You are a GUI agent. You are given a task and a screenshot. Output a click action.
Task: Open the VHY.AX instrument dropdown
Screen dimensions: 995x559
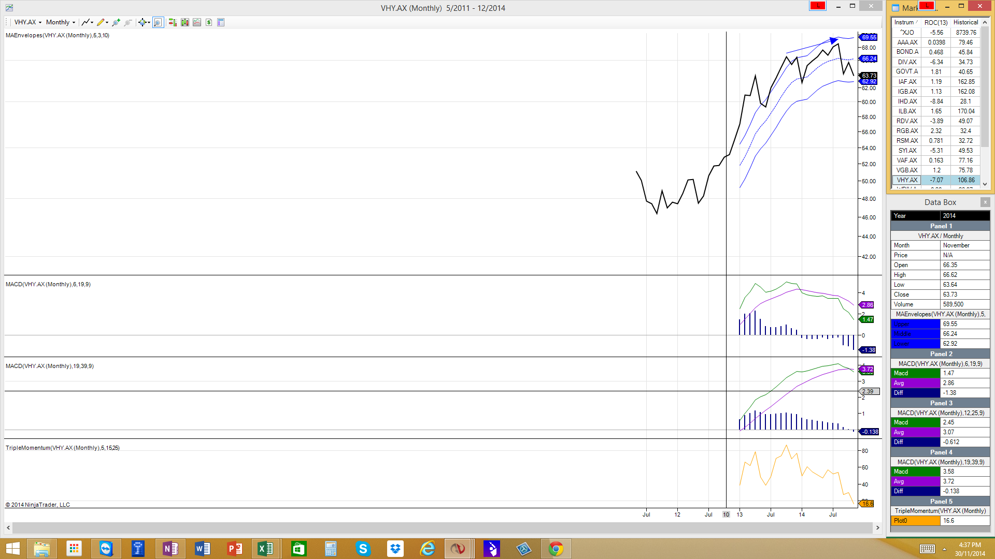(x=27, y=22)
